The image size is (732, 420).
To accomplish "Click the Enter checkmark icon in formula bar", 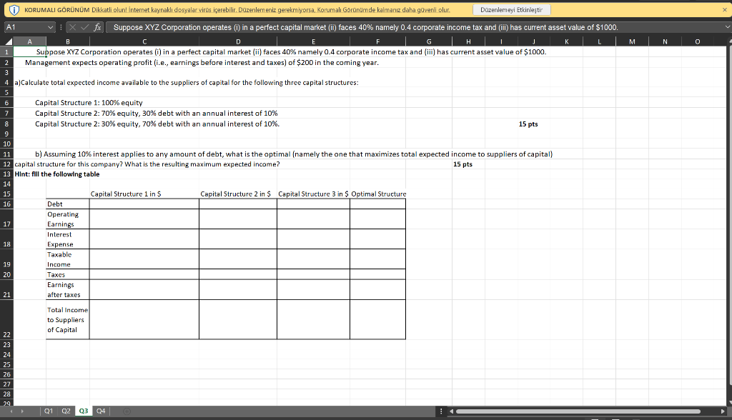I will pos(85,27).
